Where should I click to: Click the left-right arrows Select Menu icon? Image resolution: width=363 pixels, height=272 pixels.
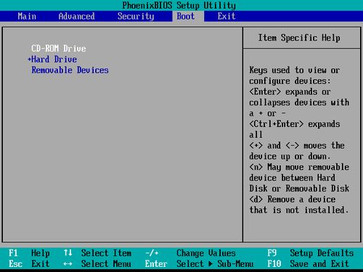coord(68,264)
